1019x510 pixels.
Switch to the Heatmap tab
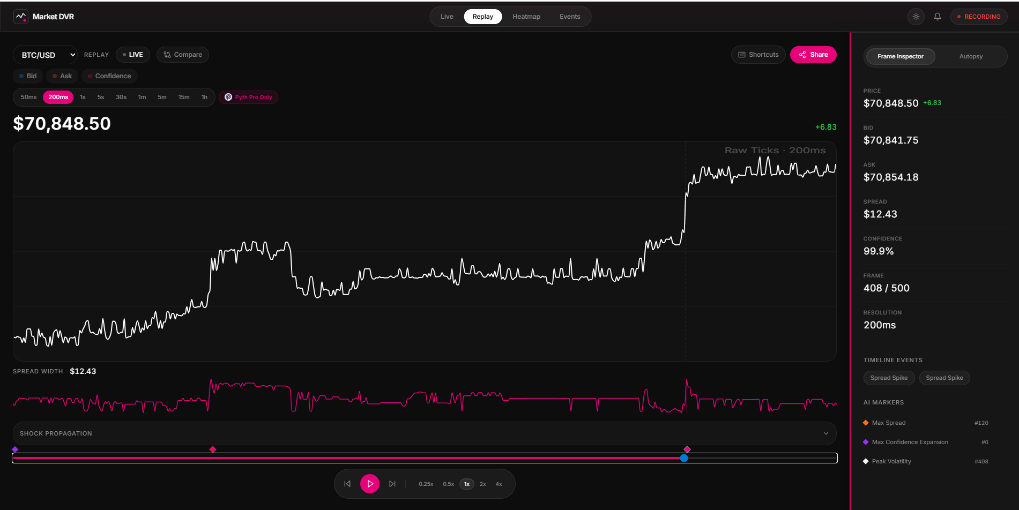coord(526,17)
